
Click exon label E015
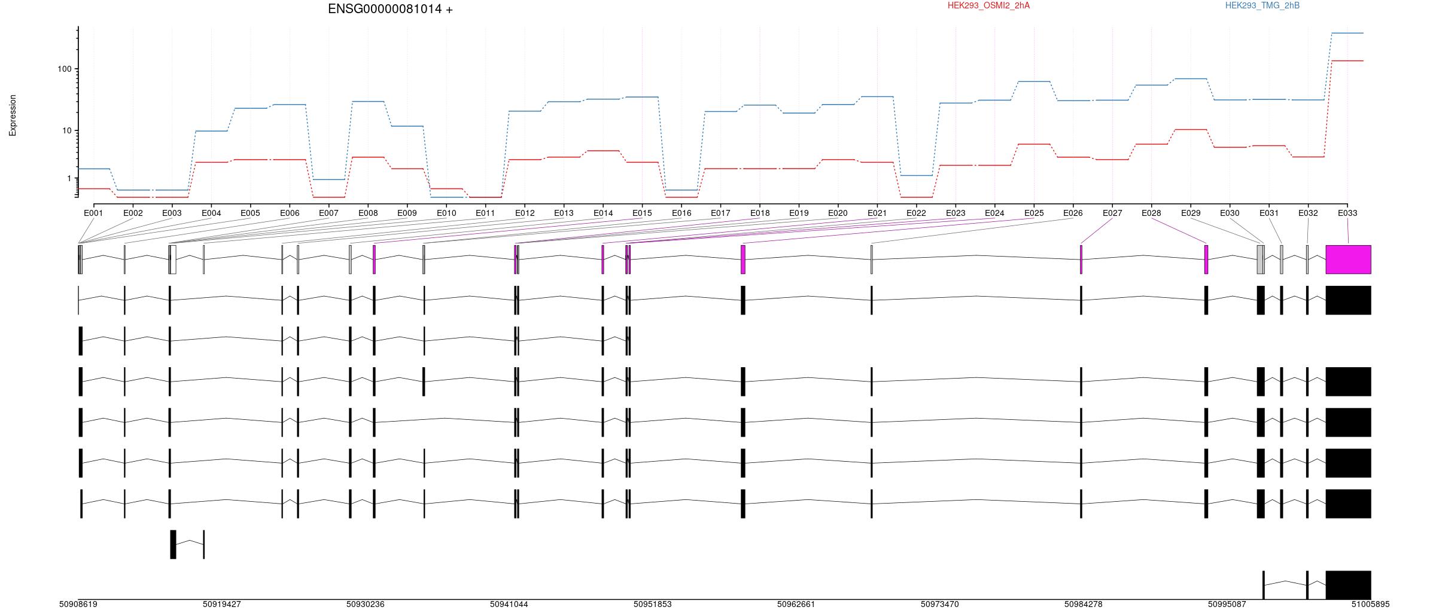[x=642, y=213]
